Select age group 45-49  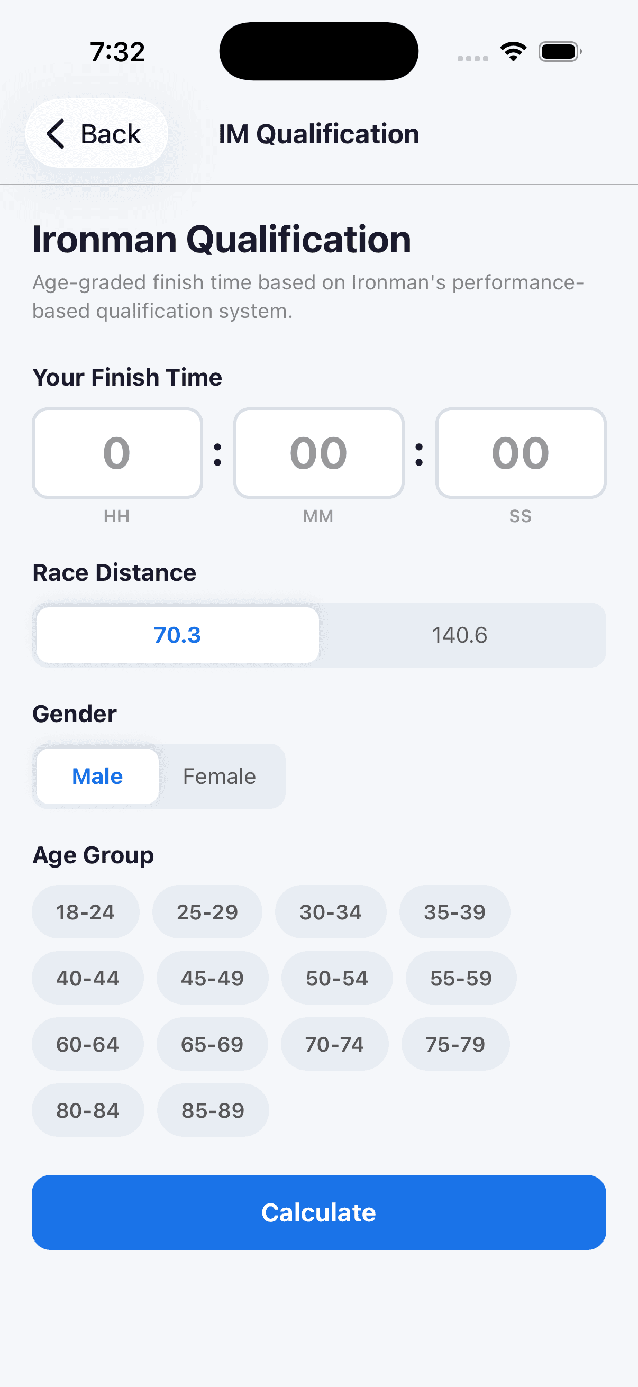tap(213, 978)
